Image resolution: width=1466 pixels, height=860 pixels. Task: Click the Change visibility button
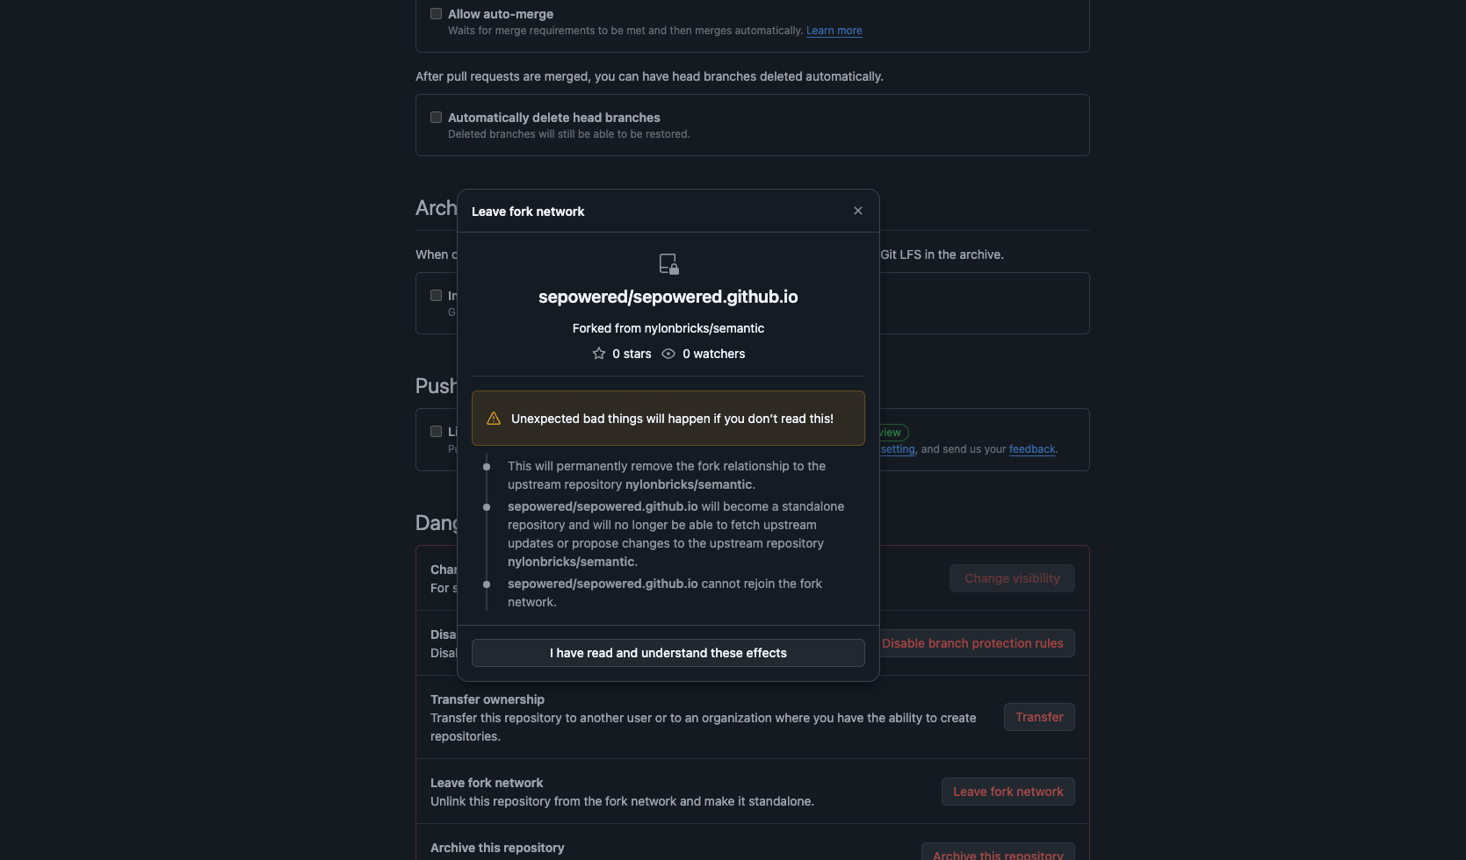click(x=1012, y=577)
